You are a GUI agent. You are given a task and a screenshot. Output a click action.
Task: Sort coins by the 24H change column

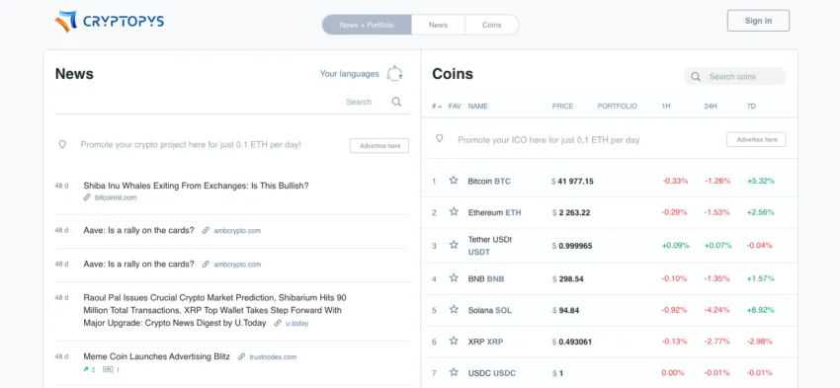pos(711,106)
